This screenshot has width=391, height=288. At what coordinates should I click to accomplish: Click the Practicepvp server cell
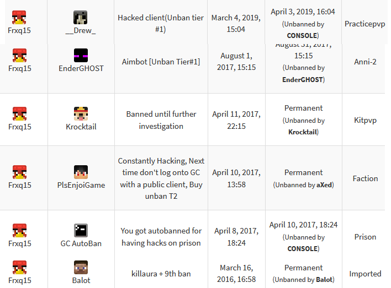(365, 24)
